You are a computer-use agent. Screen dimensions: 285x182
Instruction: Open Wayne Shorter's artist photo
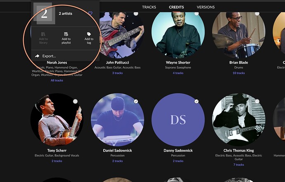(178, 35)
